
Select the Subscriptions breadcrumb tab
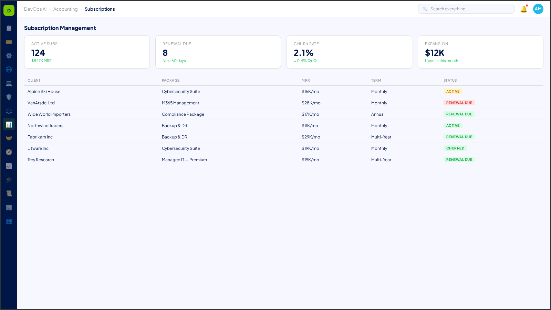pos(100,9)
